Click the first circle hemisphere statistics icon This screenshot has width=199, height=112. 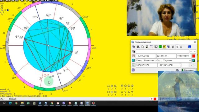click(122, 86)
